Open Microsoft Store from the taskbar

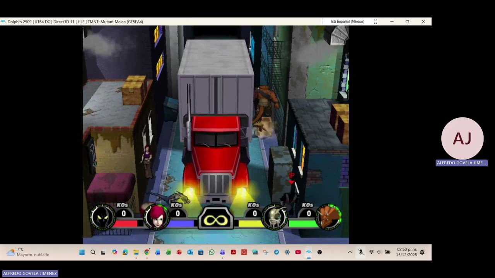click(201, 252)
